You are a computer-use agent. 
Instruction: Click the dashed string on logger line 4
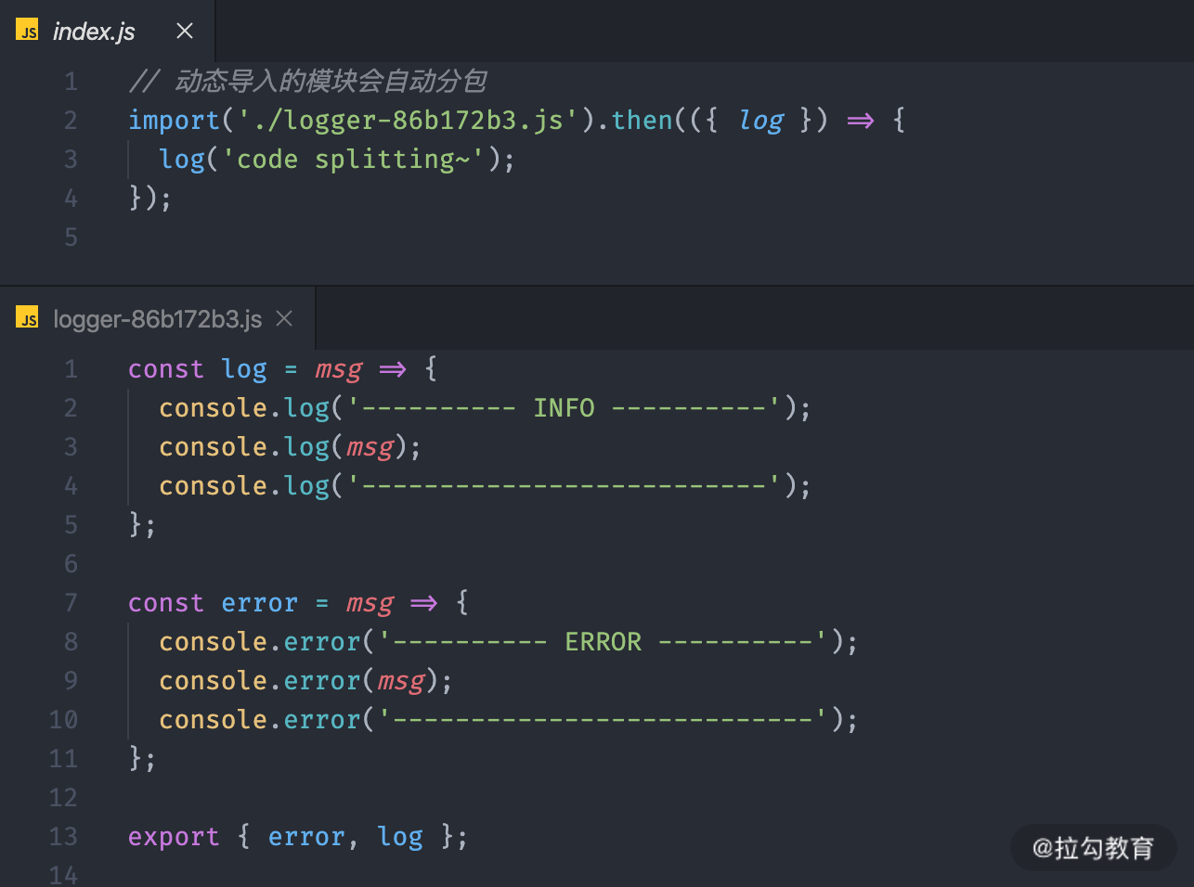click(x=564, y=486)
